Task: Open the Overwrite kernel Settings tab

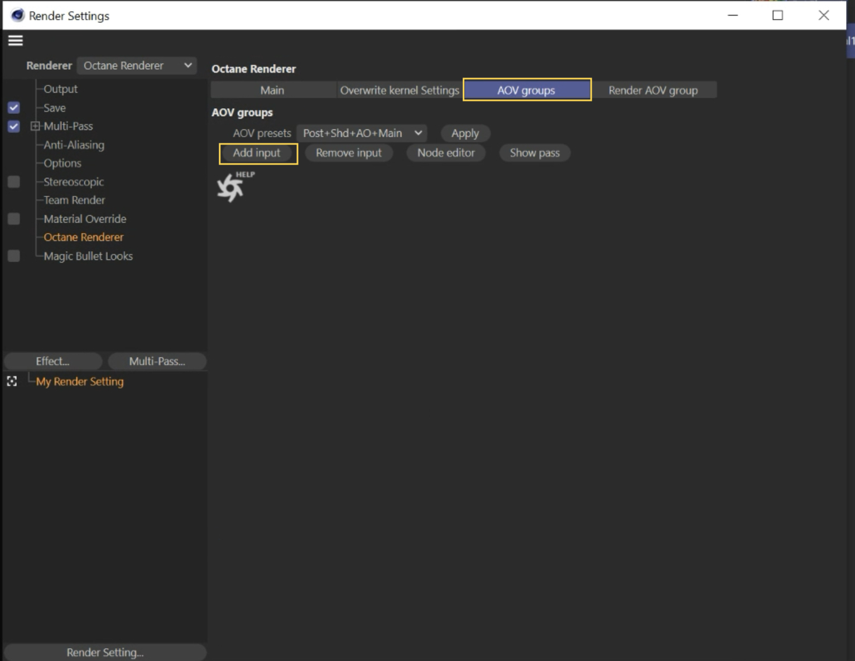Action: point(400,90)
